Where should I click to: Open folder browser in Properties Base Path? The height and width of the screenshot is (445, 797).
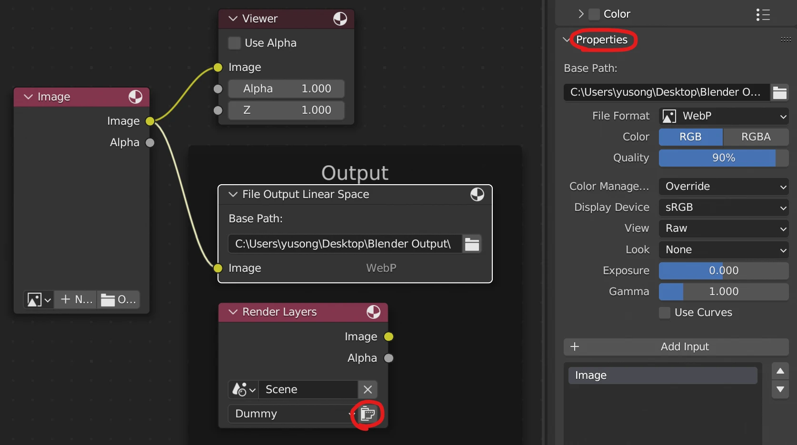pyautogui.click(x=779, y=92)
